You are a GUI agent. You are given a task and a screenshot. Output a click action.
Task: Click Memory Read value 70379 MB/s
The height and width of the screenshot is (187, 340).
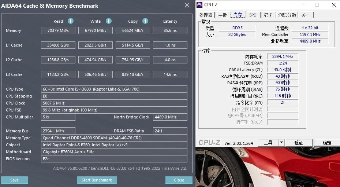[58, 30]
